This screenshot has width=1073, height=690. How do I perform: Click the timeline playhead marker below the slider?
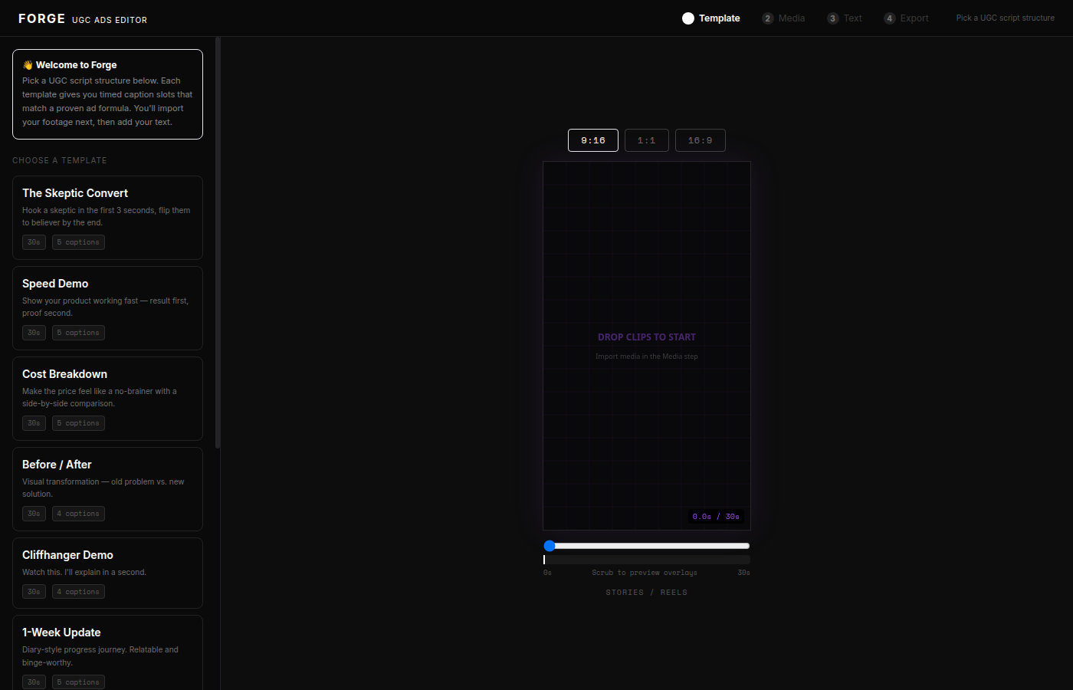pyautogui.click(x=544, y=560)
